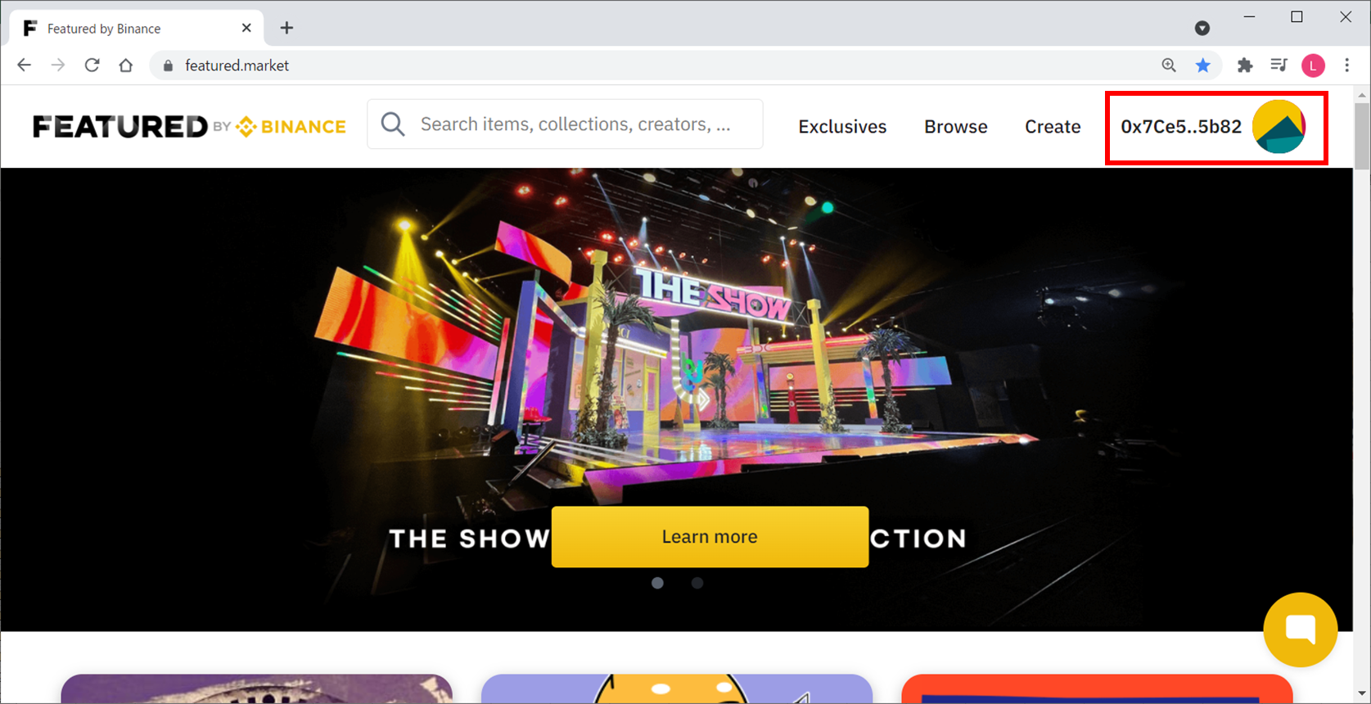
Task: Open the Browse menu item
Action: (x=955, y=127)
